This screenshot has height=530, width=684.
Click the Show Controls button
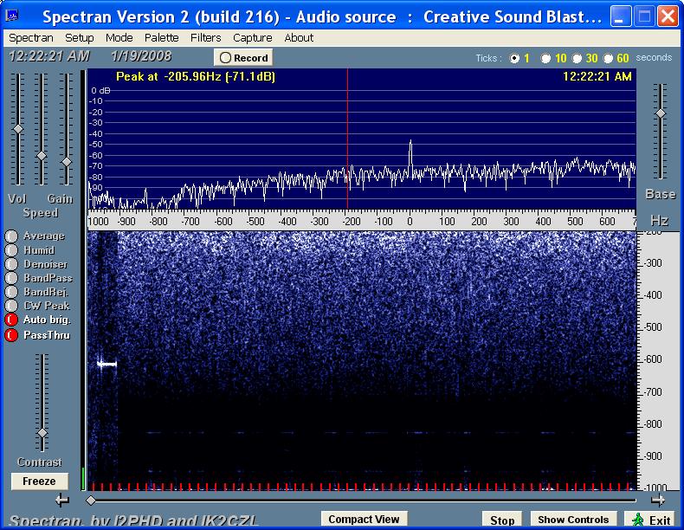tap(573, 520)
